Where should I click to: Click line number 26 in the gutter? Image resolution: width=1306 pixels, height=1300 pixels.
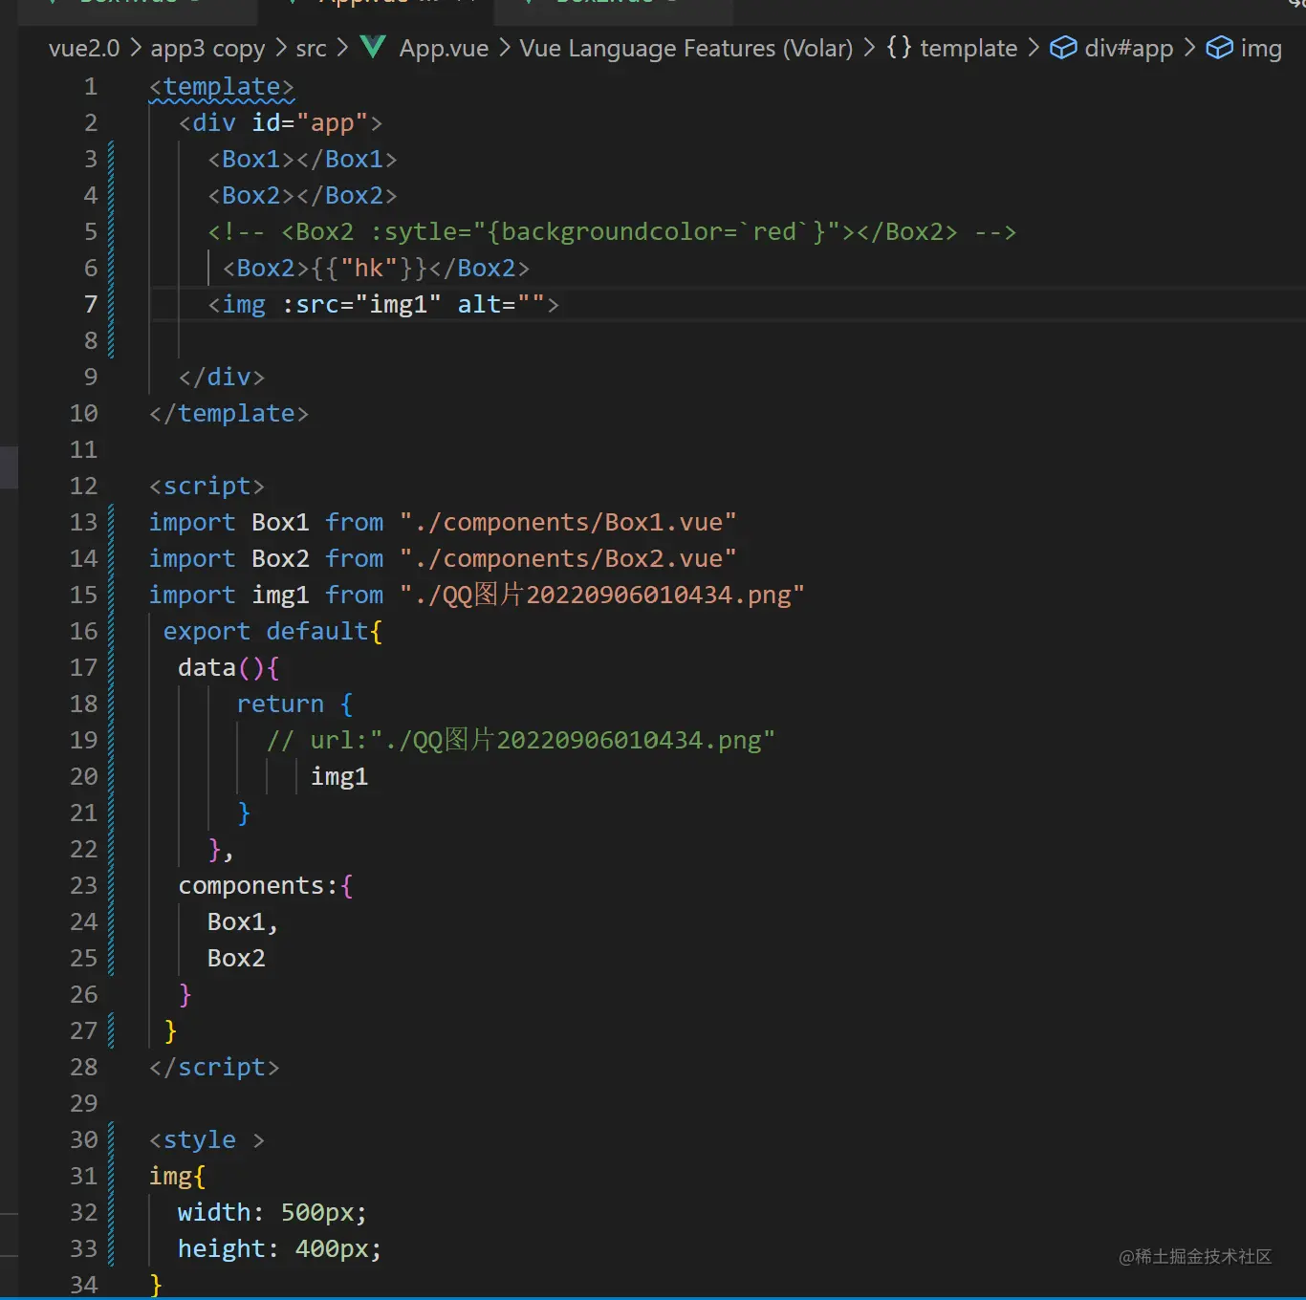[x=84, y=995]
